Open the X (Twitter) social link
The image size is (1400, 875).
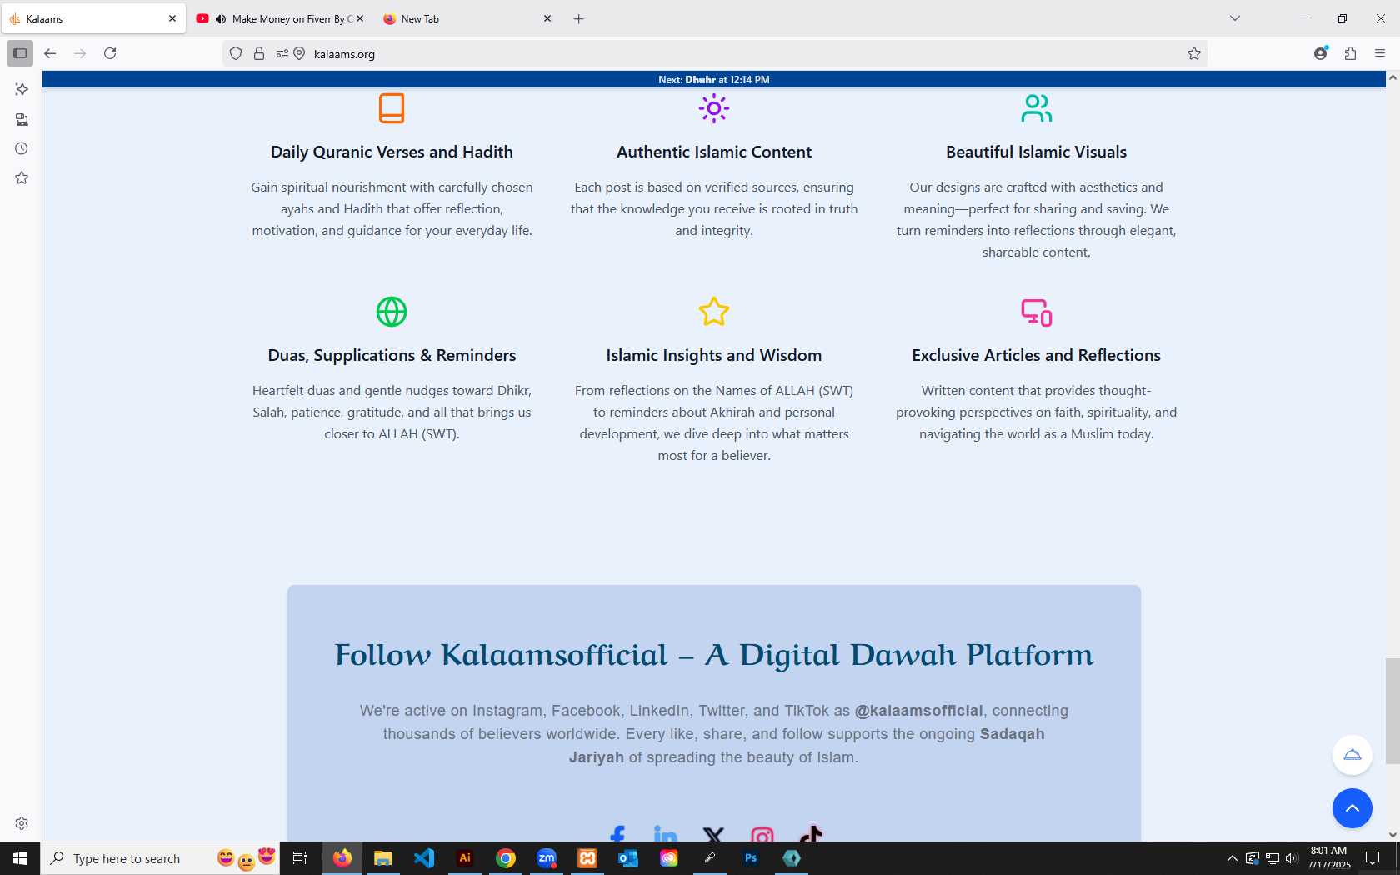tap(714, 834)
